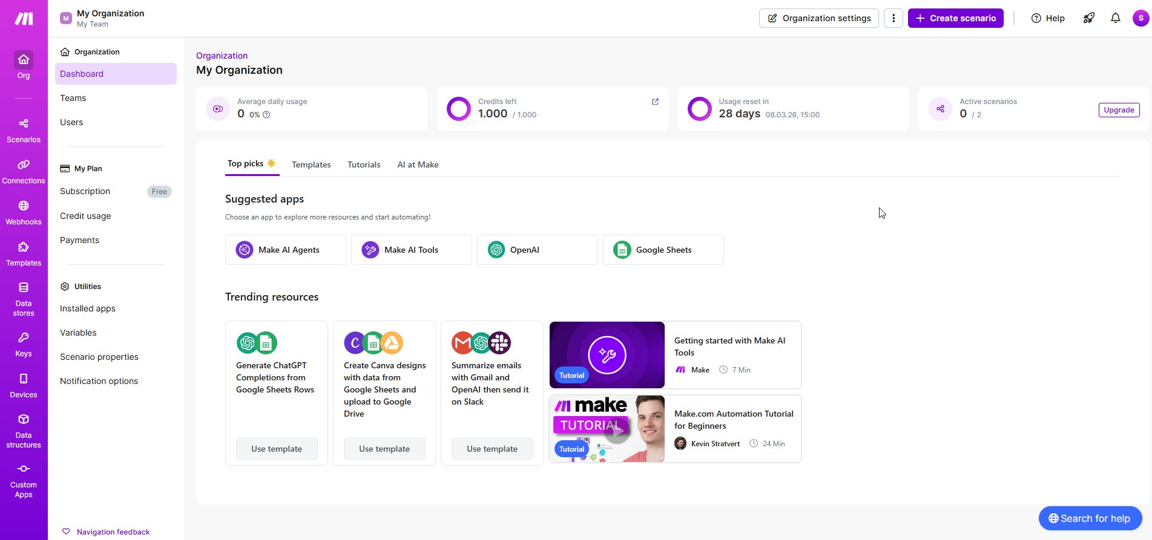Click active scenarios share icon
The width and height of the screenshot is (1152, 540).
click(940, 109)
